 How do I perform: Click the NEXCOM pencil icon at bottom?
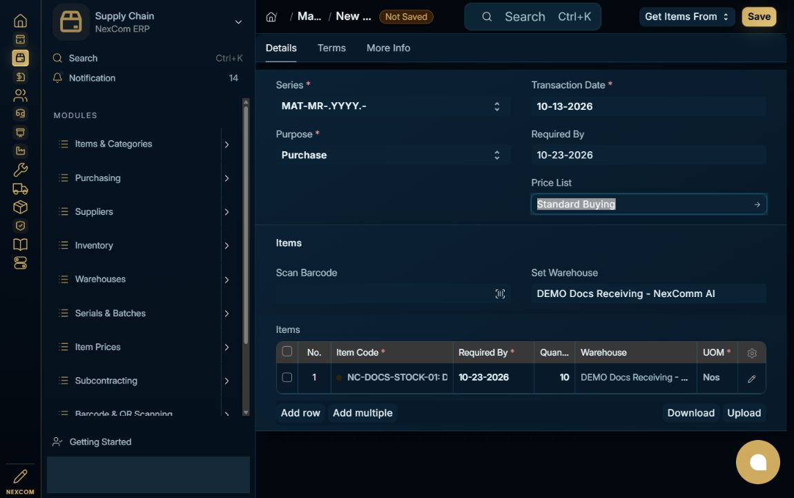pos(20,476)
